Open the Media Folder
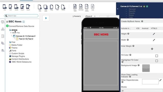This screenshot has height=92, width=163. pyautogui.click(x=17, y=45)
